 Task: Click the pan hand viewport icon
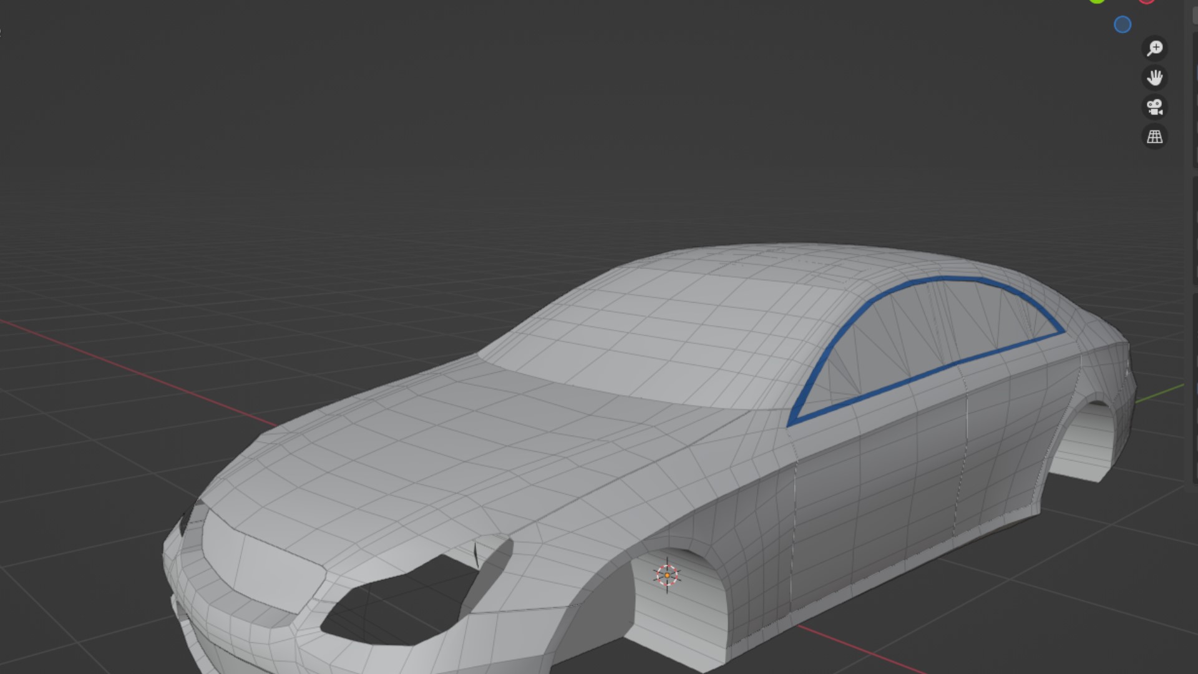pyautogui.click(x=1154, y=77)
